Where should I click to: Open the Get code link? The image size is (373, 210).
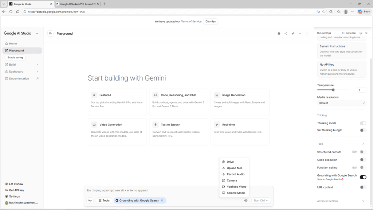coord(349,33)
